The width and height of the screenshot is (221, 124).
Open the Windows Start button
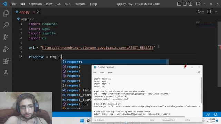(82, 121)
